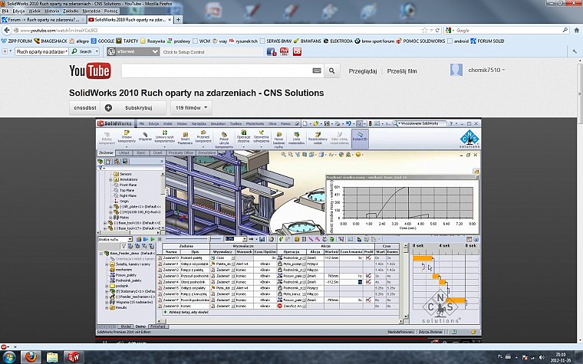Open FeatureManager design tree tab icon
Screen dimensions: 583x364
[x=100, y=161]
